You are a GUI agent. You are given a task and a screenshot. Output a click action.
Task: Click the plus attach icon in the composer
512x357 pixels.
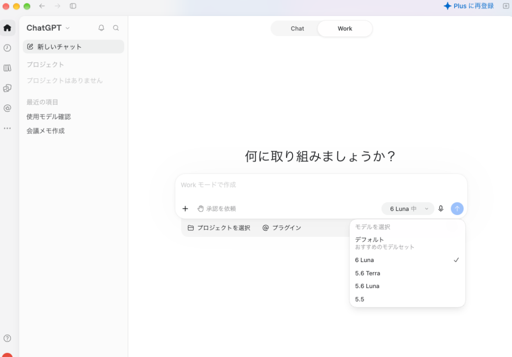coord(185,208)
